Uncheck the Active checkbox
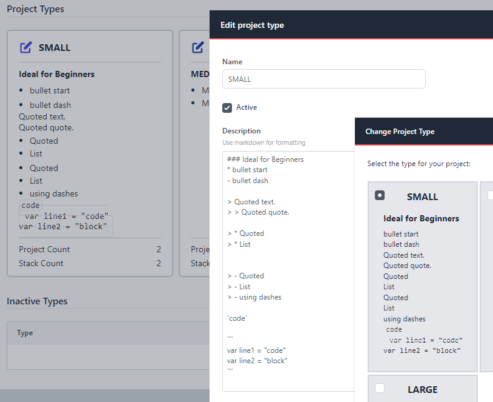 click(227, 107)
